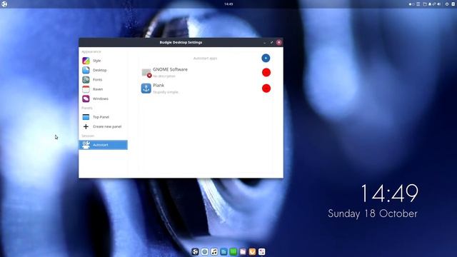This screenshot has height=257, width=457.
Task: Open the network link indicator
Action: coord(434,4)
